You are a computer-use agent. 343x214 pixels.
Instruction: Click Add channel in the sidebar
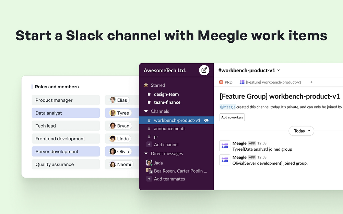[166, 144]
